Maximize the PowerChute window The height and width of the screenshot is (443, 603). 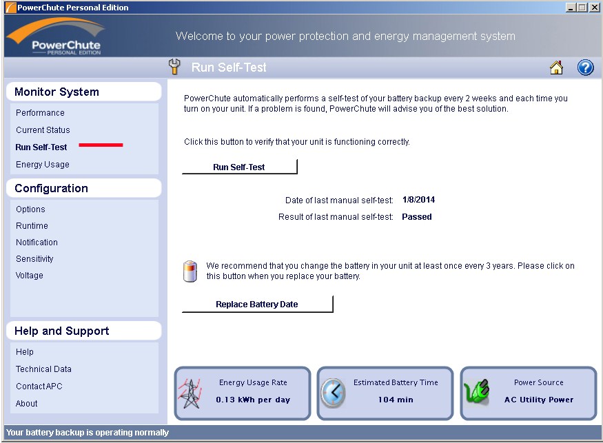pyautogui.click(x=582, y=8)
